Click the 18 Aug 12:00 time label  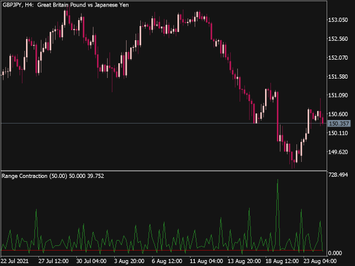click(282, 261)
